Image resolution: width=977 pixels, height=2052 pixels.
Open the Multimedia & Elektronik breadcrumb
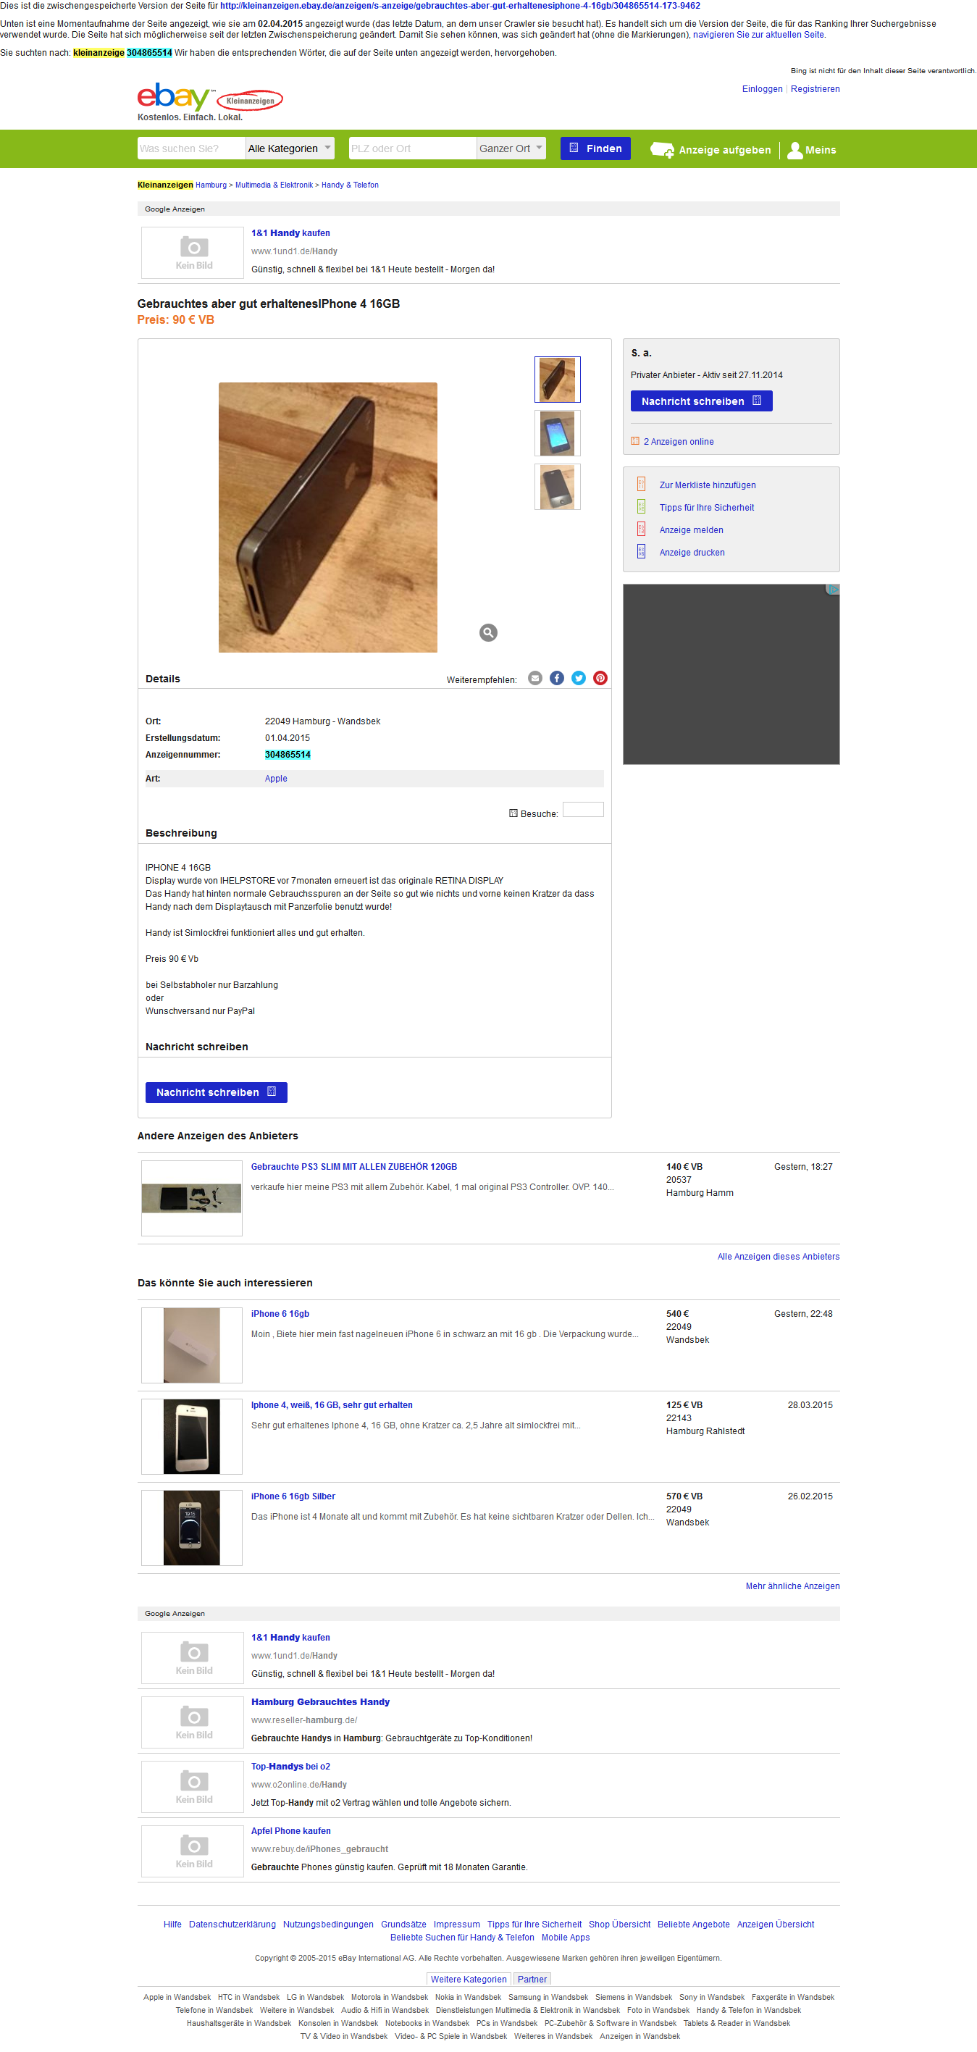274,185
